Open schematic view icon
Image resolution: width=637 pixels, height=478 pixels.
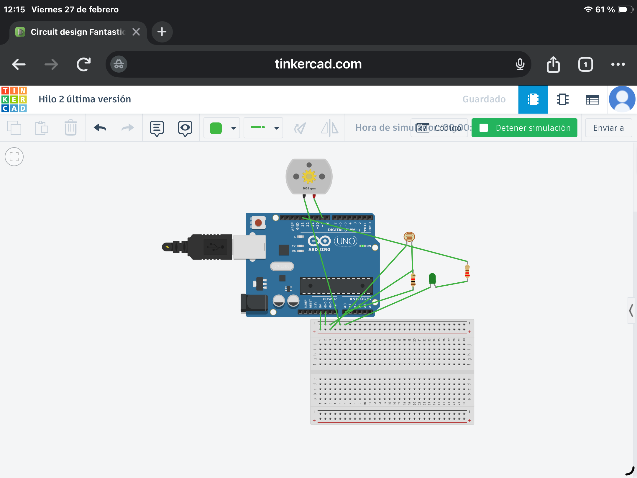click(x=562, y=99)
